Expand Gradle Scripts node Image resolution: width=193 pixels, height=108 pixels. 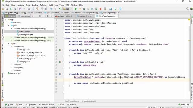tap(5, 73)
